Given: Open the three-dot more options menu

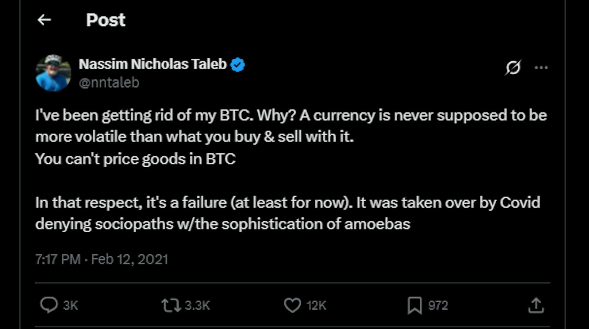Looking at the screenshot, I should pyautogui.click(x=541, y=68).
